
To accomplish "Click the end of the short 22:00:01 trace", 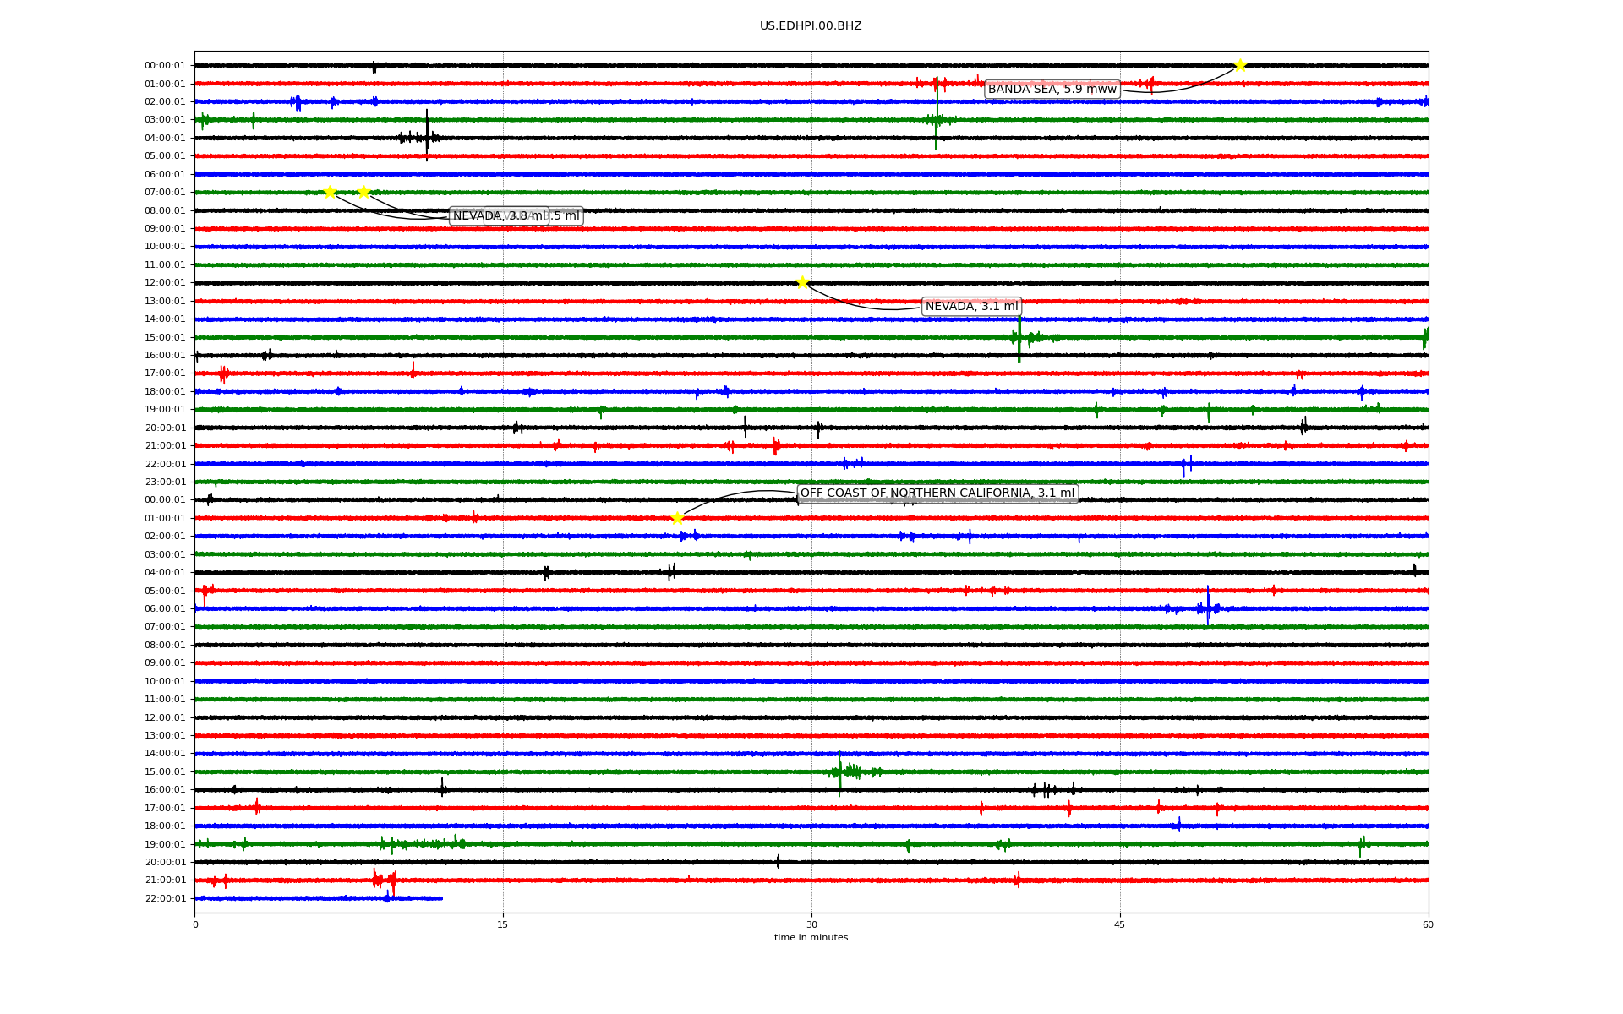I will 442,898.
